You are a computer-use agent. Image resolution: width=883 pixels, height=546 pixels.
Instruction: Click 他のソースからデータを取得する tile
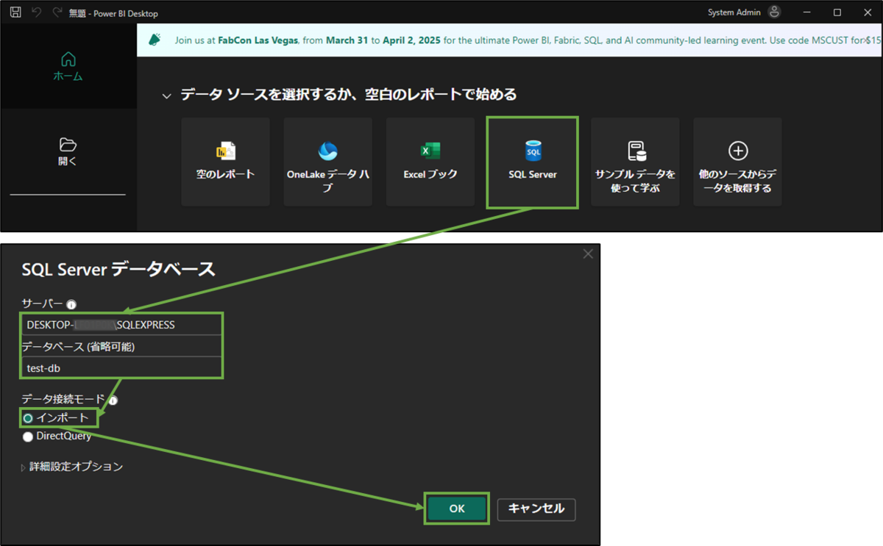click(x=737, y=162)
